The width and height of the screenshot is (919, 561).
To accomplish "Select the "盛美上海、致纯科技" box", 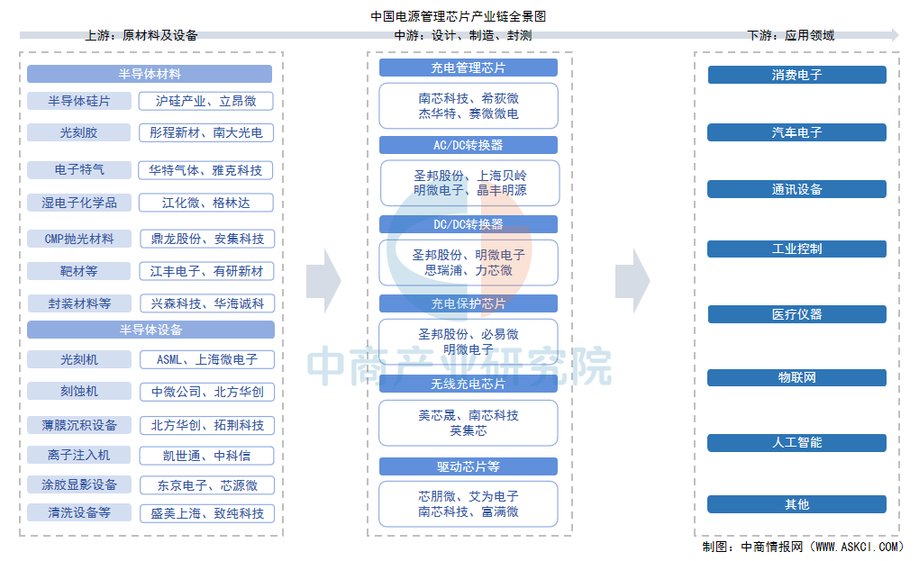I will click(x=207, y=513).
